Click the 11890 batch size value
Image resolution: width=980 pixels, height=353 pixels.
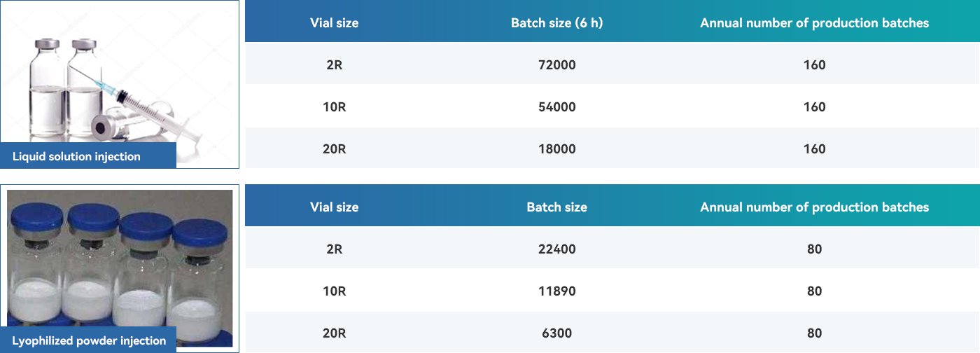coord(556,291)
